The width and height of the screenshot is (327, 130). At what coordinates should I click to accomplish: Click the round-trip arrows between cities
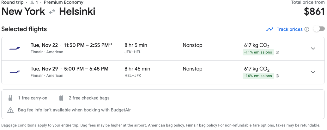[x=52, y=12]
